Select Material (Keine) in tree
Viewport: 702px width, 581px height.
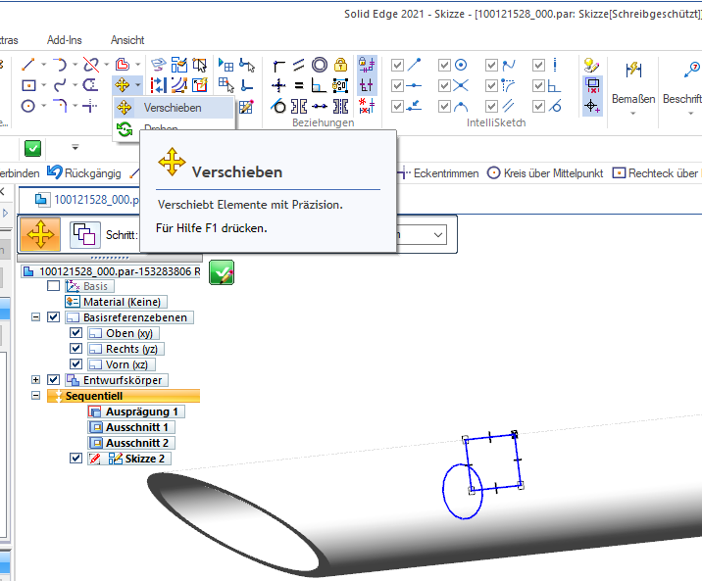click(116, 302)
